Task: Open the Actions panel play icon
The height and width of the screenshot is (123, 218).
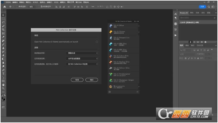Action: (x=176, y=35)
